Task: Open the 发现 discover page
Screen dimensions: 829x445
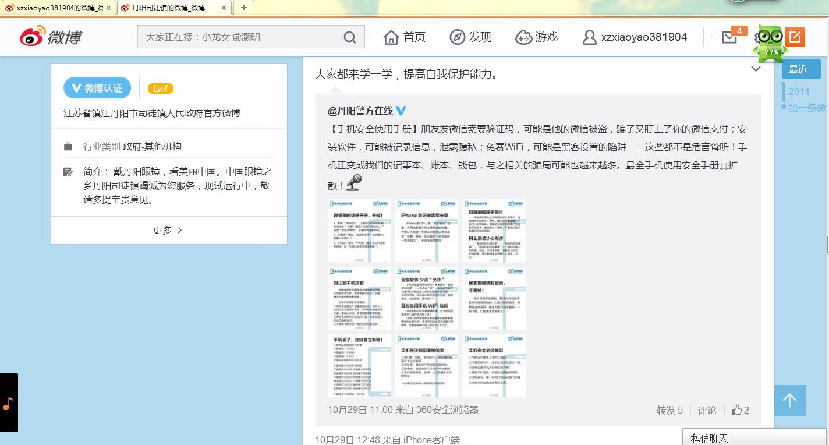Action: pyautogui.click(x=470, y=37)
